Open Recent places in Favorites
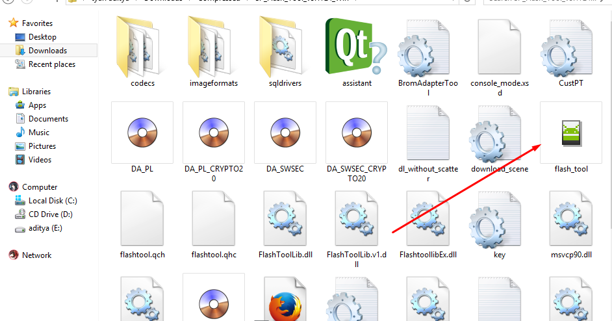 [51, 64]
